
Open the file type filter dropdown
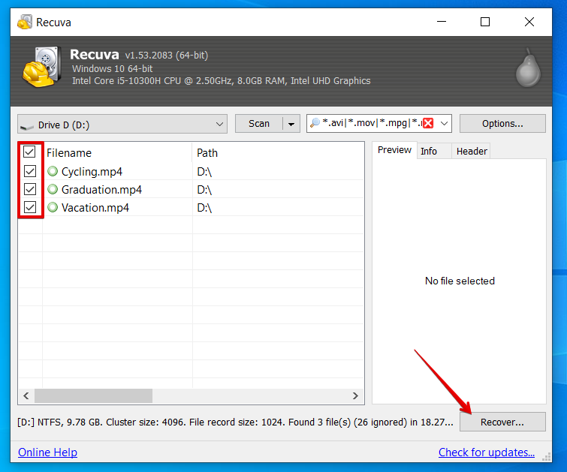445,124
